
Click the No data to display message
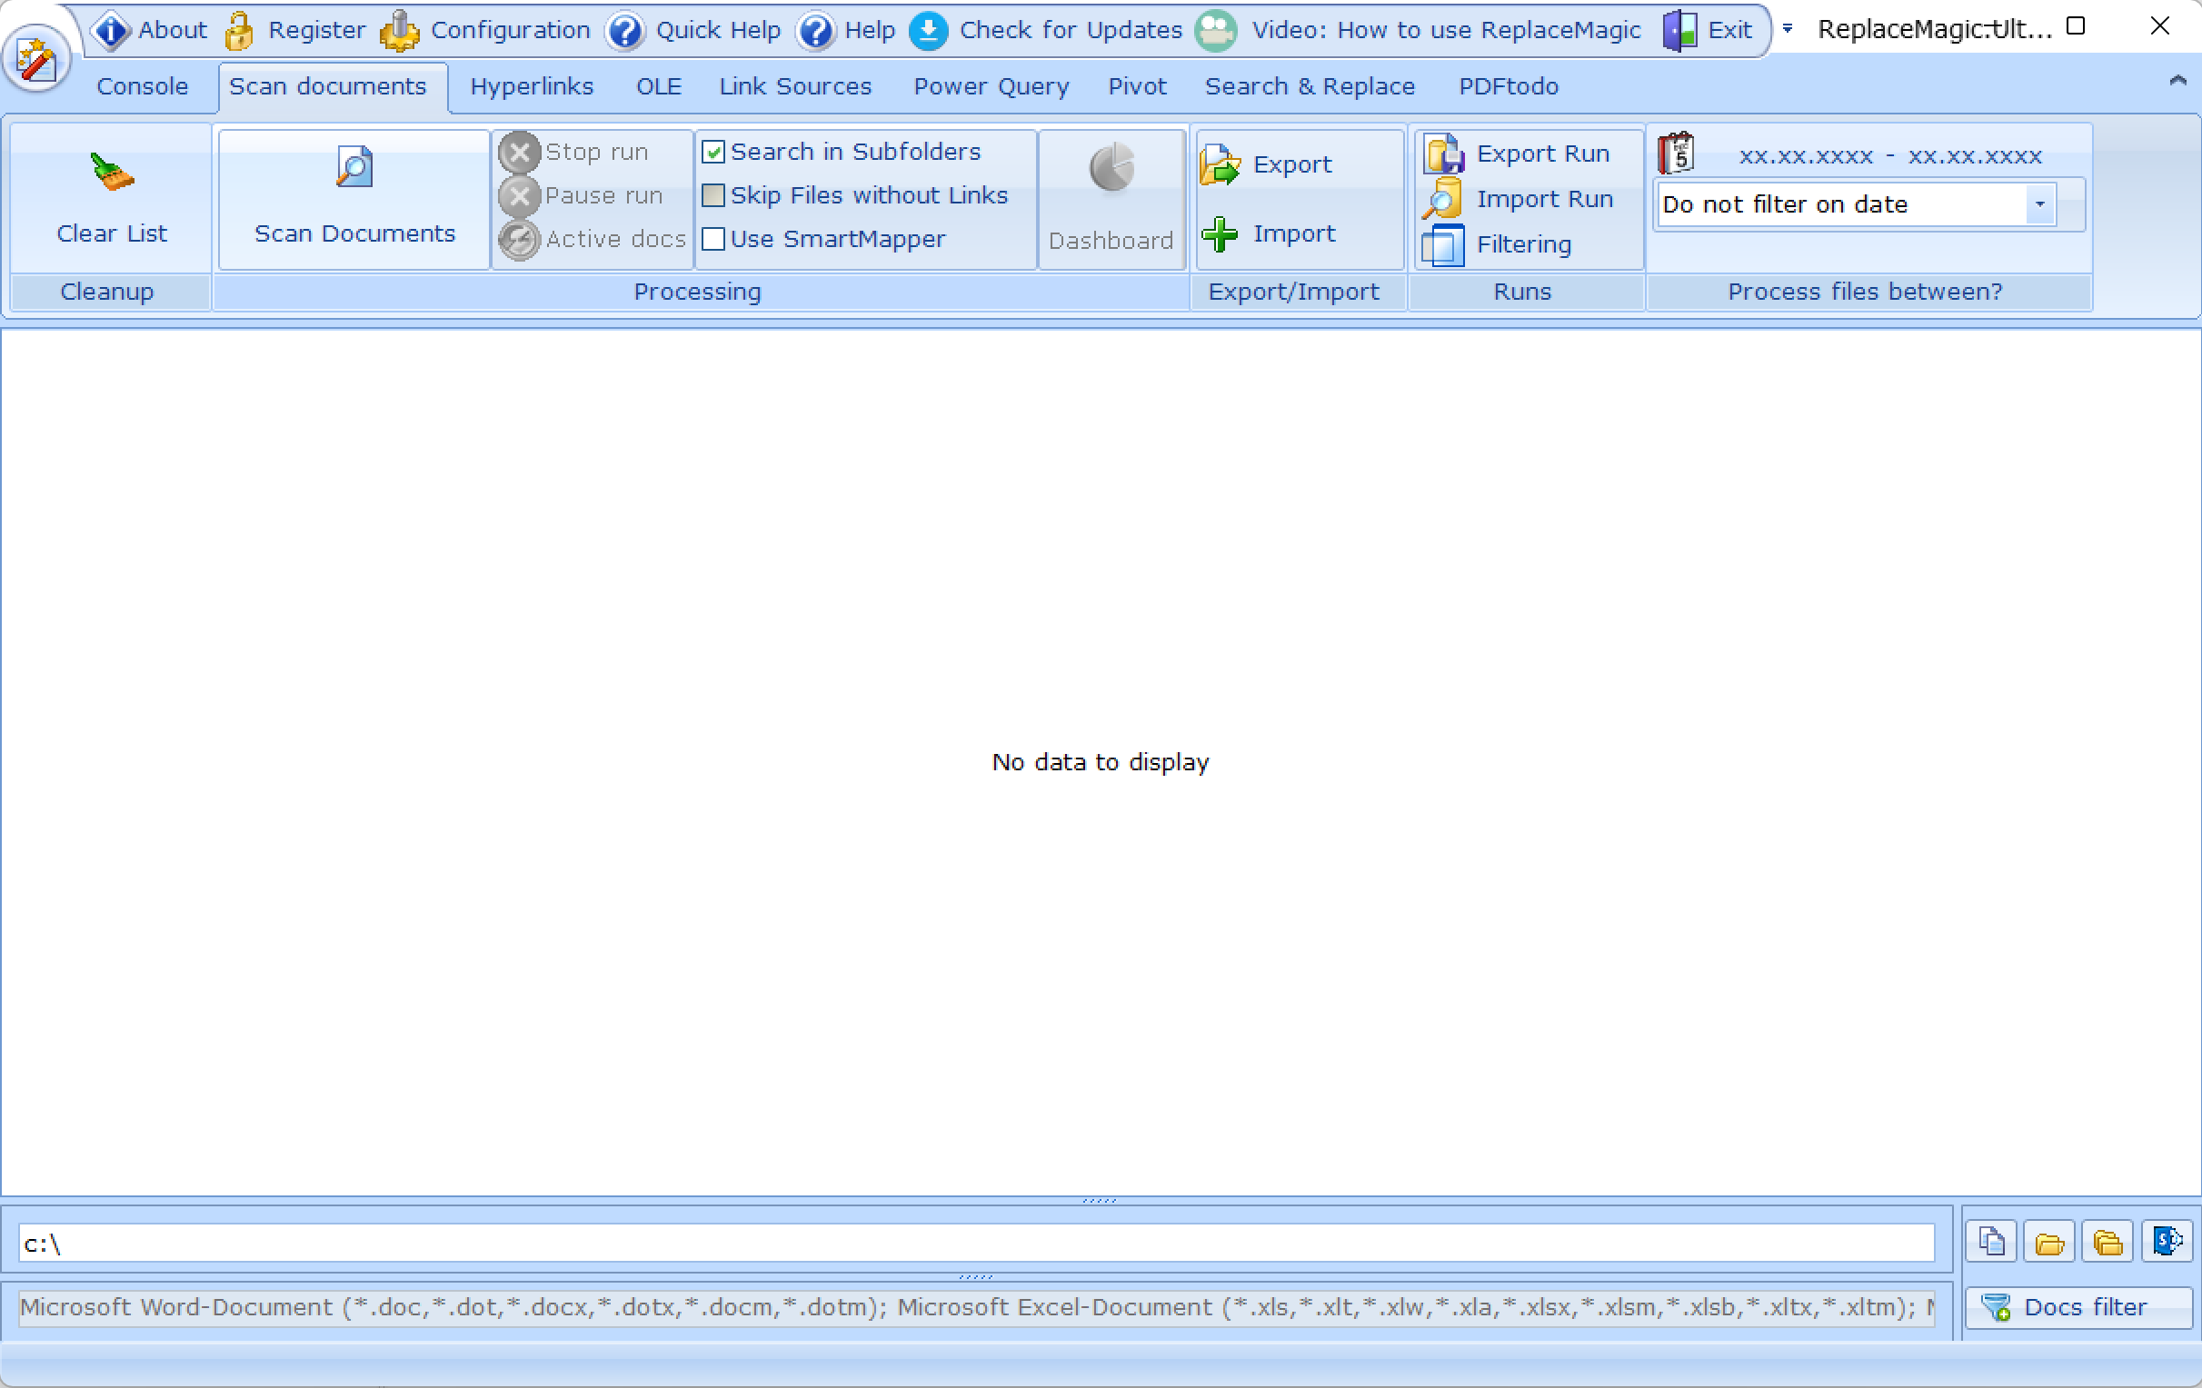(x=1100, y=762)
